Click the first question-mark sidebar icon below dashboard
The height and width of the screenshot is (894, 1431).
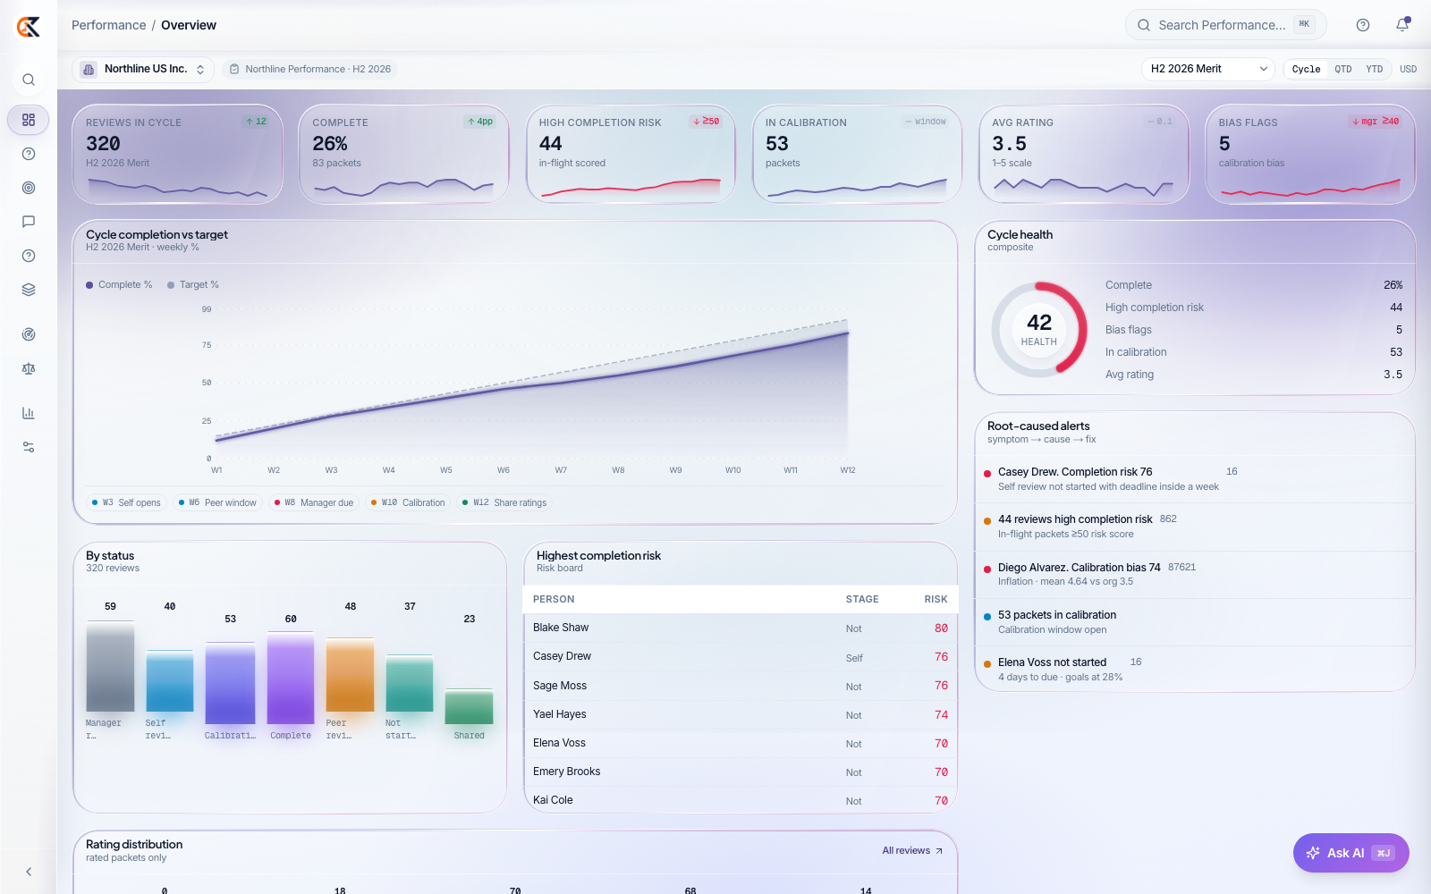(29, 154)
